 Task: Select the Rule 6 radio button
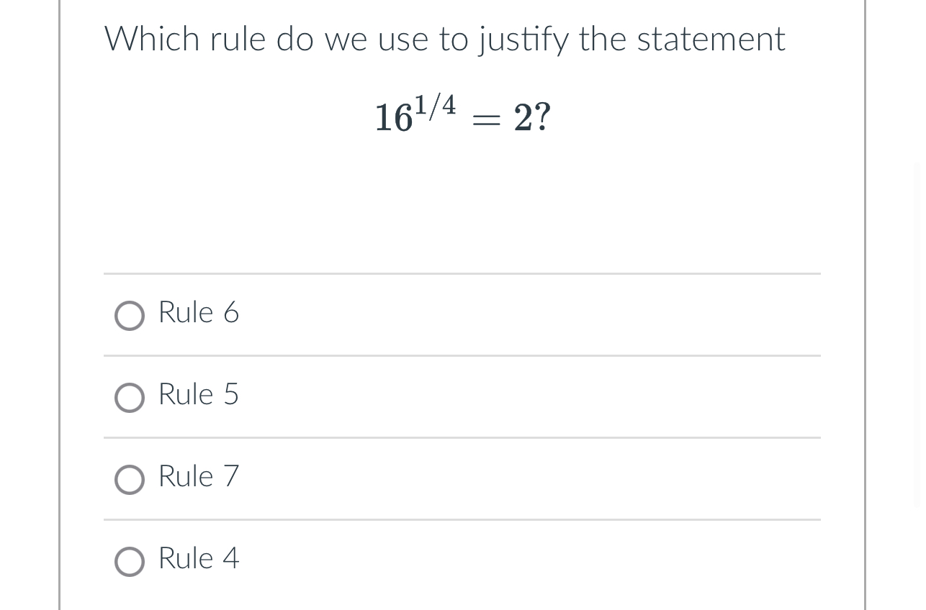click(130, 315)
